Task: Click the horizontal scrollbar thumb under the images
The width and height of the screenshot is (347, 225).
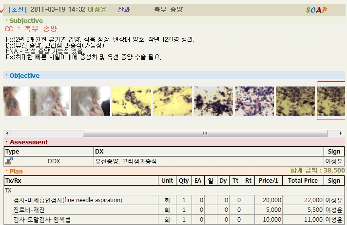Action: [x=205, y=133]
